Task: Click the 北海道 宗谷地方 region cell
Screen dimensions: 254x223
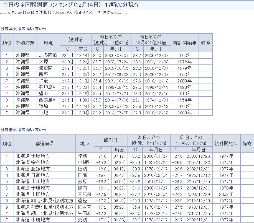Action: 33,163
